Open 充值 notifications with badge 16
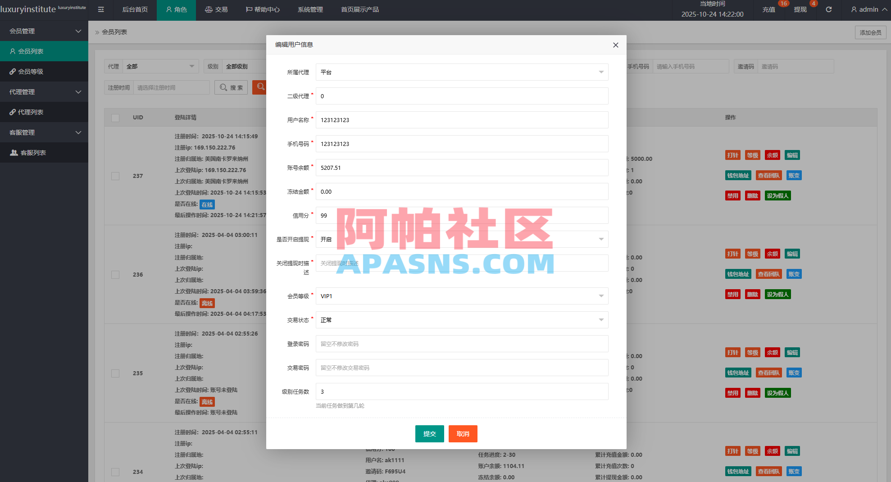Screen dimensions: 891x482 click(768, 9)
